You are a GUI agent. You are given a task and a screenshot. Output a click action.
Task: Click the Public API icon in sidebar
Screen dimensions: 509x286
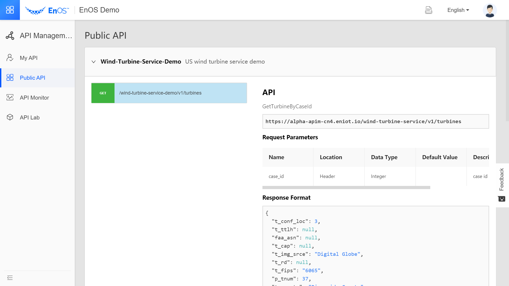coord(10,78)
